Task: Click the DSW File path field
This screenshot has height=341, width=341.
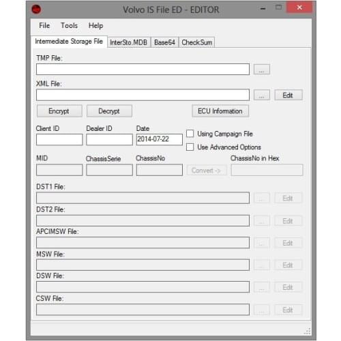Action: (143, 287)
